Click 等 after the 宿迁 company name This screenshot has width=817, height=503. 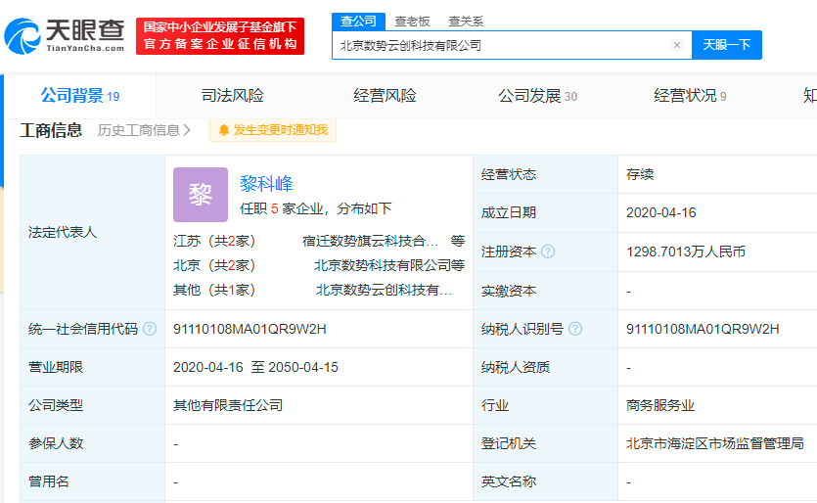[x=458, y=241]
